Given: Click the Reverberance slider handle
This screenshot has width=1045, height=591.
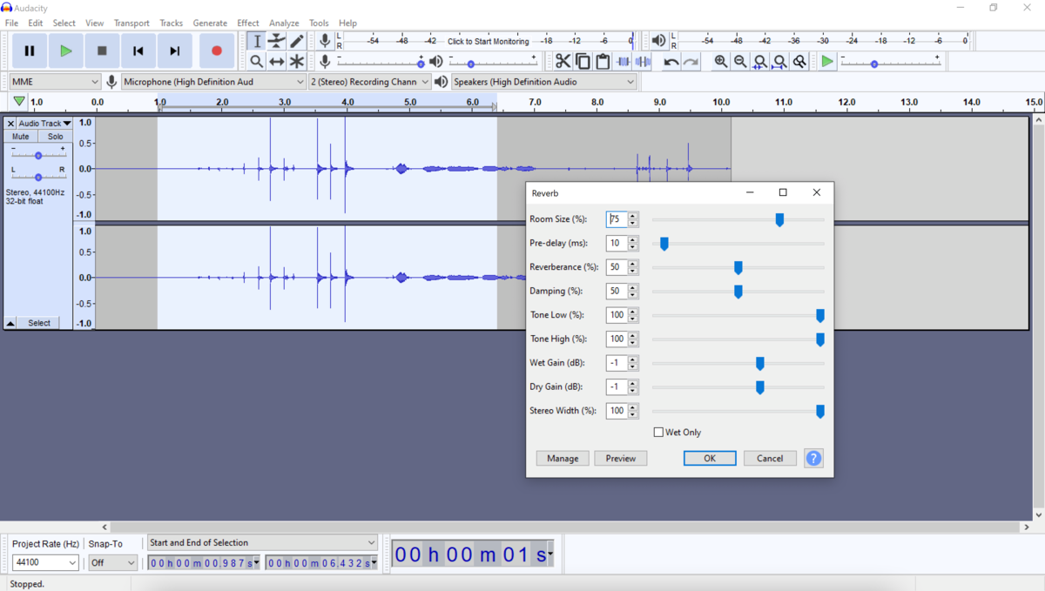Looking at the screenshot, I should click(738, 267).
